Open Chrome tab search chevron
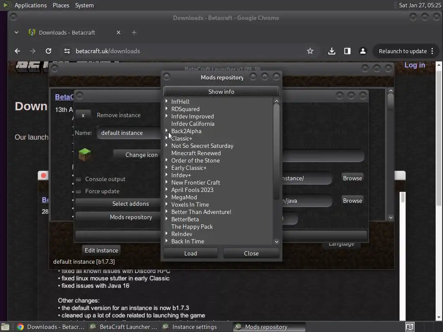Image resolution: width=443 pixels, height=332 pixels. (x=16, y=32)
